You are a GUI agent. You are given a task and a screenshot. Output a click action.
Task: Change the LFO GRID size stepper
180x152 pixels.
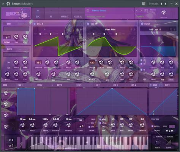tap(81, 126)
